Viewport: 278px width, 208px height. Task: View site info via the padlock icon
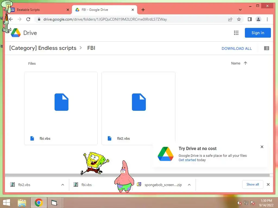tap(39, 19)
